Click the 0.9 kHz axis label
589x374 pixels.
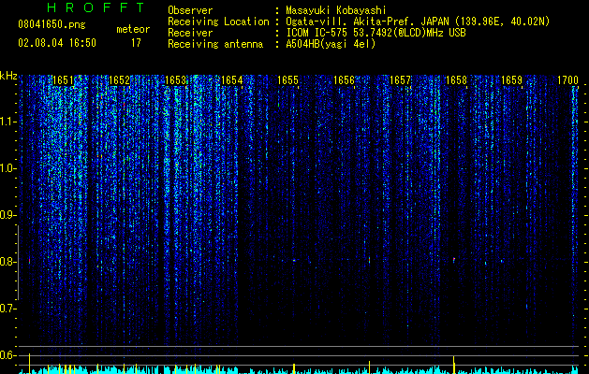click(7, 215)
